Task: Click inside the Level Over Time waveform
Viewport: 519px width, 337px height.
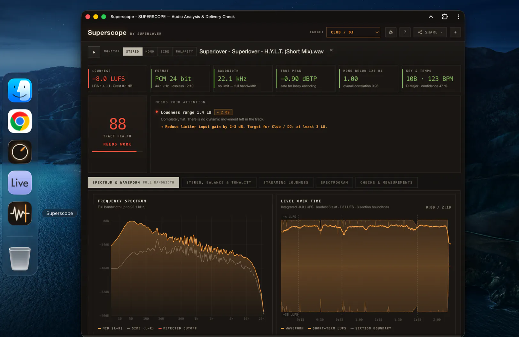Action: tap(365, 266)
